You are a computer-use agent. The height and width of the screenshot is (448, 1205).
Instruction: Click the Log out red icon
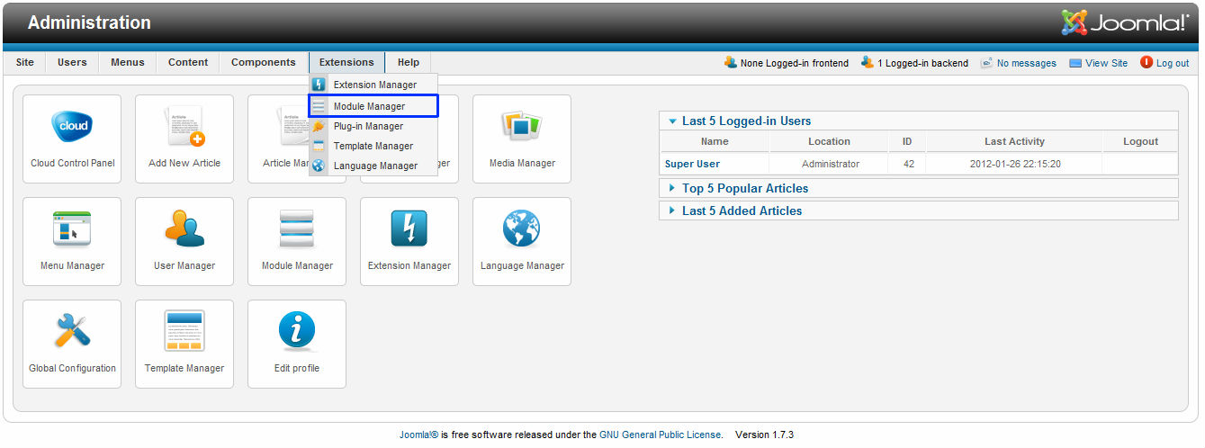pyautogui.click(x=1147, y=63)
